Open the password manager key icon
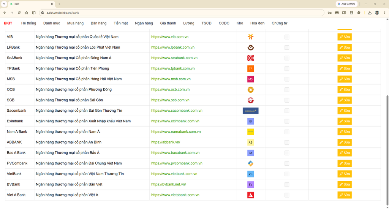 click(x=329, y=13)
